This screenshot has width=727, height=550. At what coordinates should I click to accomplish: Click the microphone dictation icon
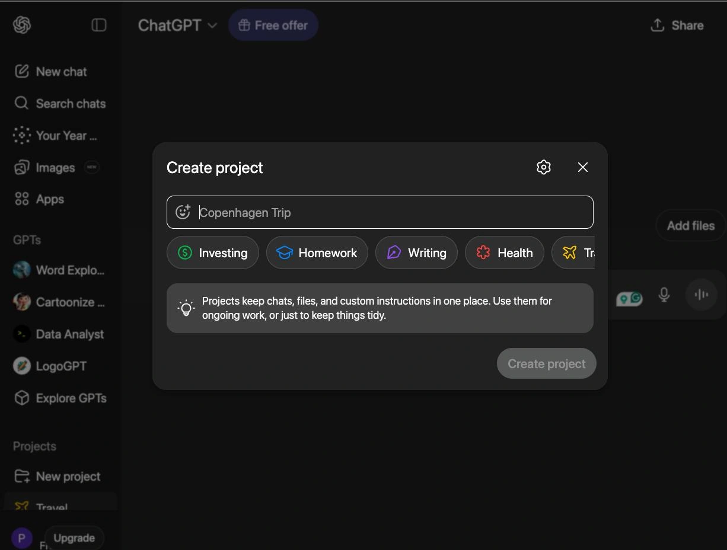click(664, 295)
